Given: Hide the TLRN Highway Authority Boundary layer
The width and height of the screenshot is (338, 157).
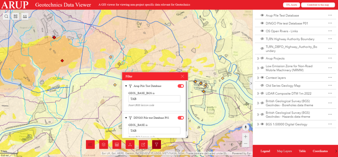Looking at the screenshot, I should click(262, 39).
